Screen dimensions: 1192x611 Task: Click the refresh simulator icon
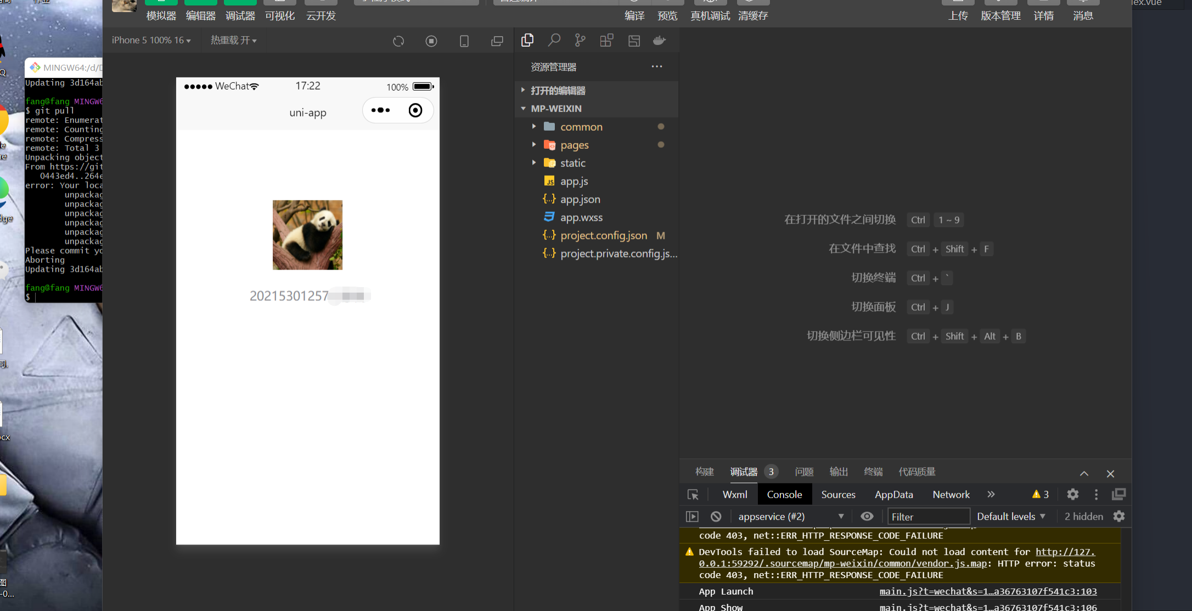click(398, 41)
